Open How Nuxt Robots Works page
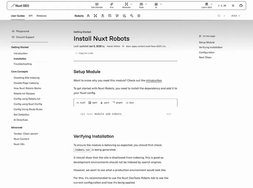 point(28,88)
